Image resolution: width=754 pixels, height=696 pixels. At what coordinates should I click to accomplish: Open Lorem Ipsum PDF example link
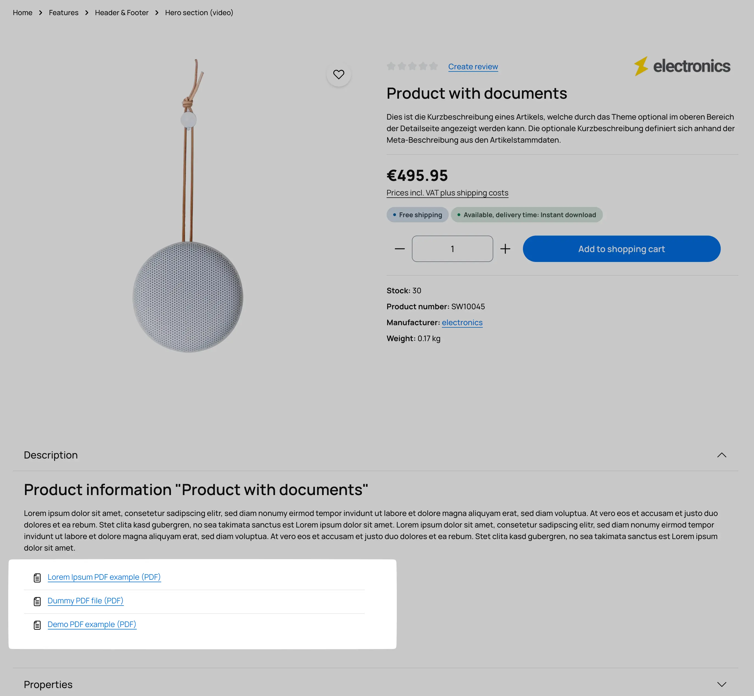[x=104, y=577]
